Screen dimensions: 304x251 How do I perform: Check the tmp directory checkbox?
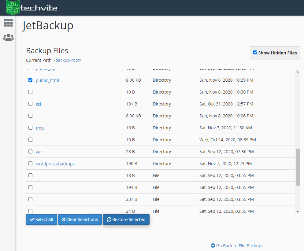click(30, 127)
